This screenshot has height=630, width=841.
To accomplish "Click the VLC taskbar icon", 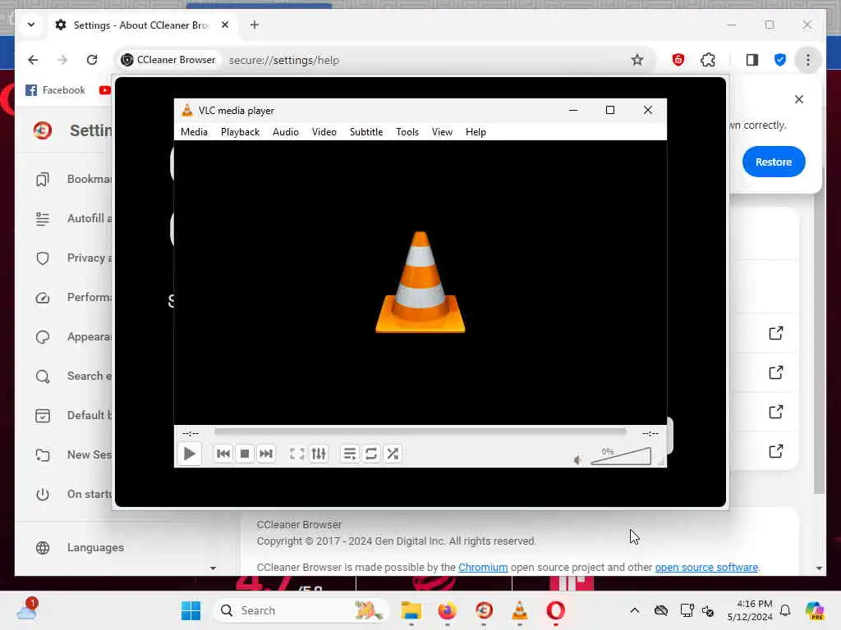I will point(519,610).
